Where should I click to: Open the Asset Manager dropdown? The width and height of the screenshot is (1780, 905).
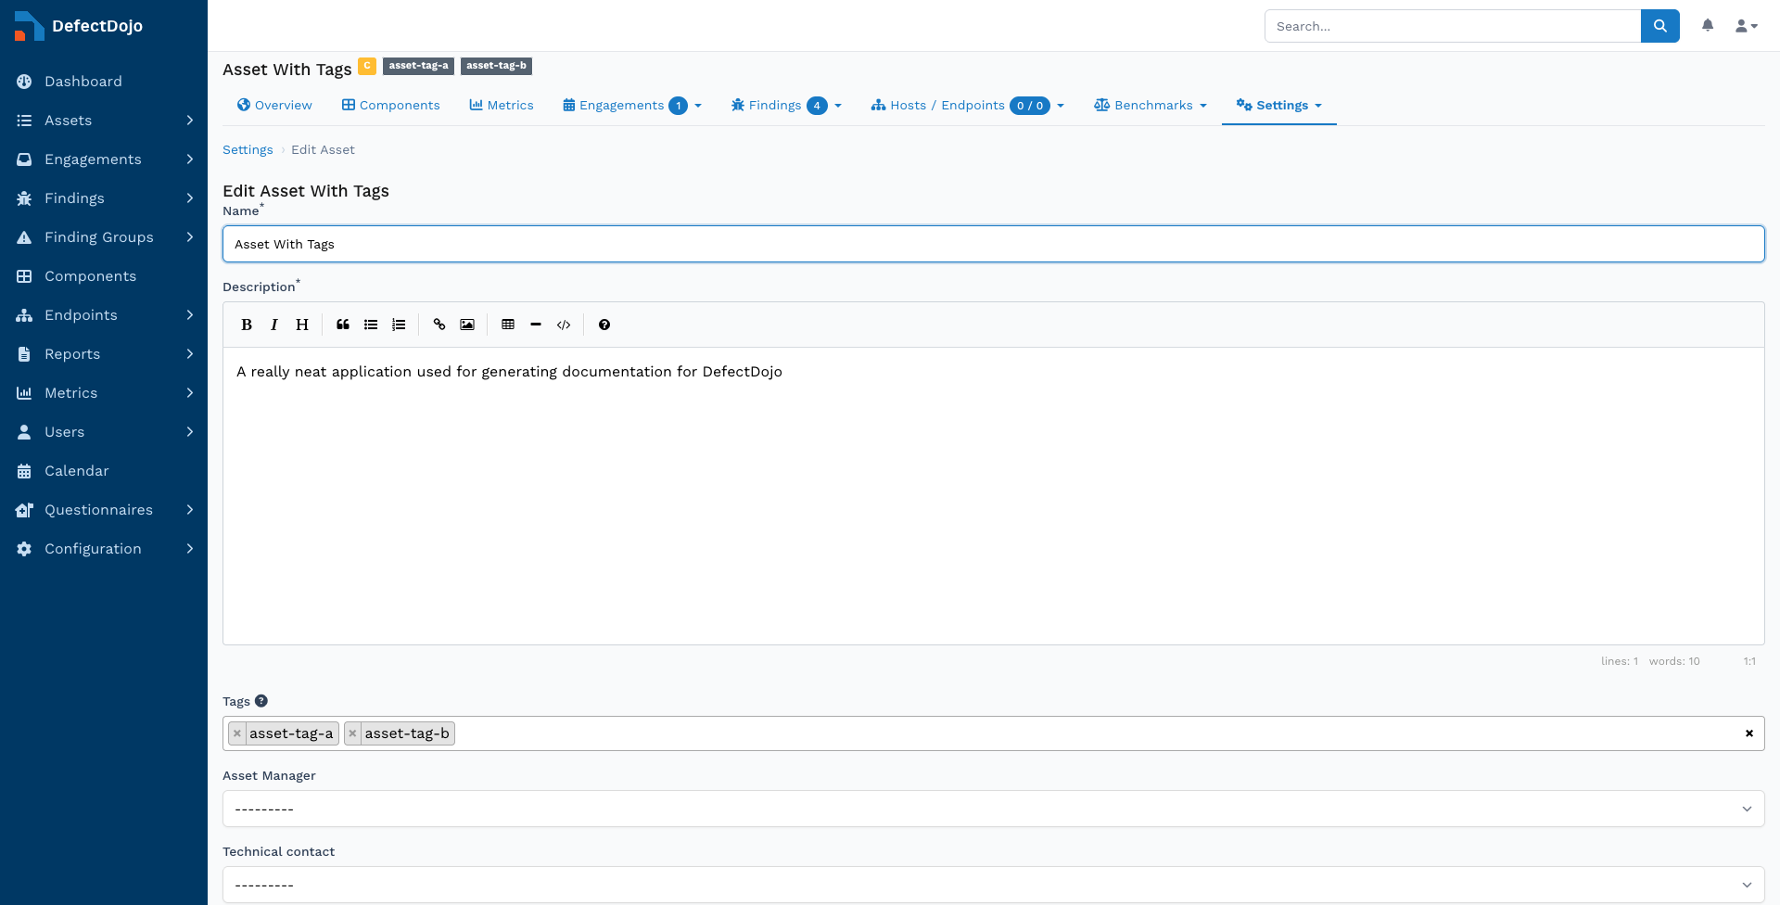(994, 809)
